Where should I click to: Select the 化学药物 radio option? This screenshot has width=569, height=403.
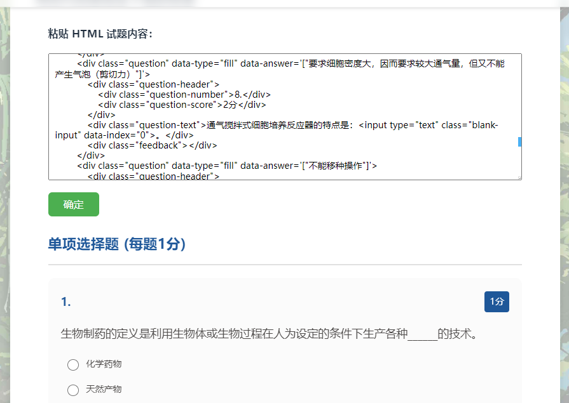coord(73,364)
